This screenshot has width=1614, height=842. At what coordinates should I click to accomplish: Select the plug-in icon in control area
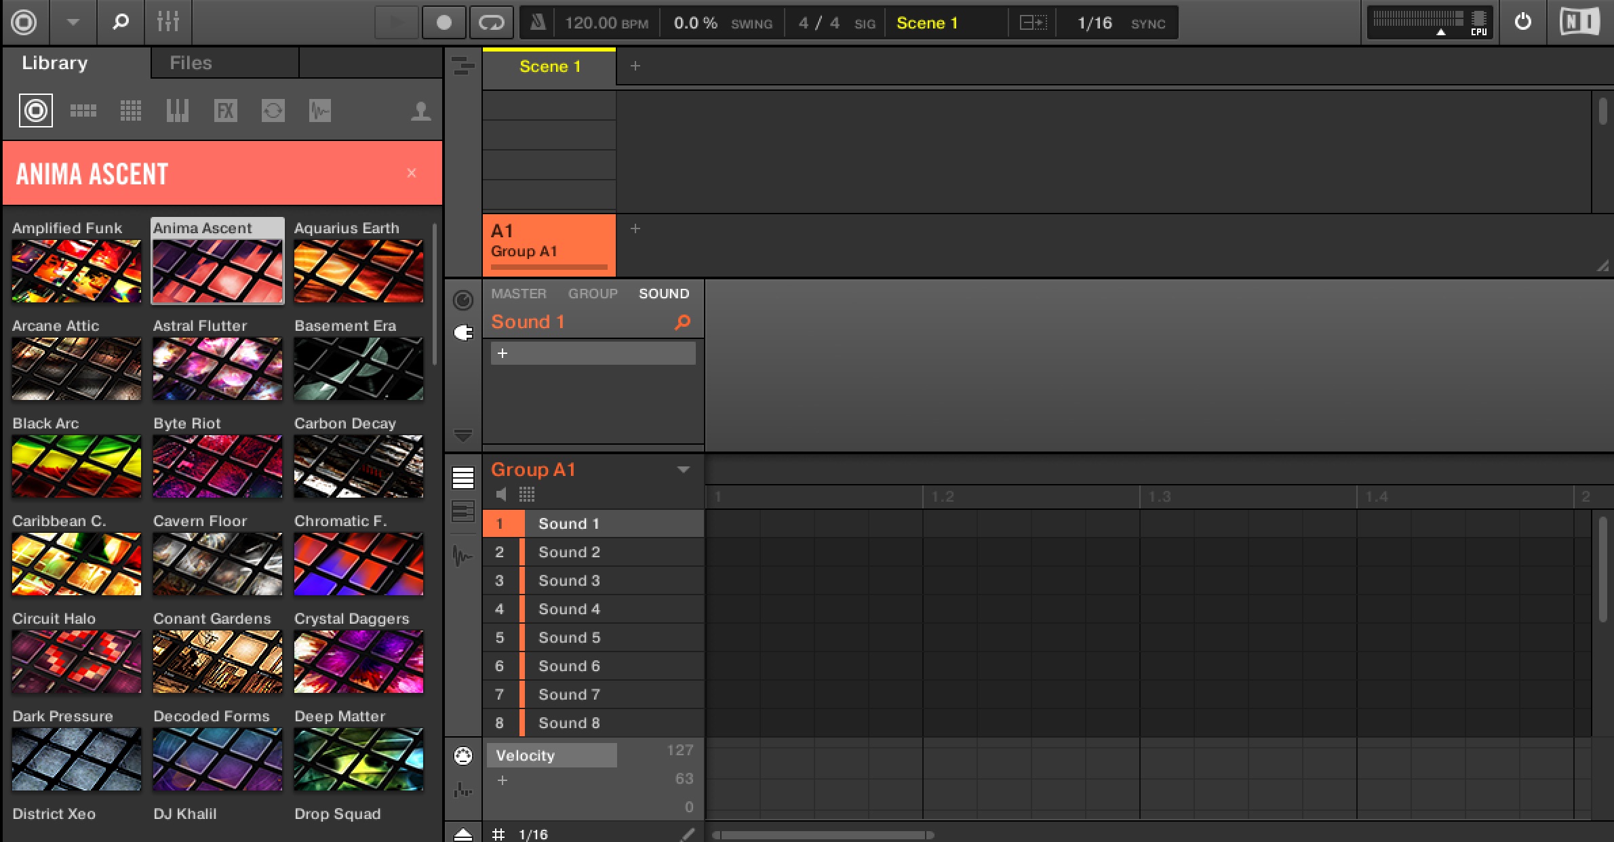tap(463, 333)
